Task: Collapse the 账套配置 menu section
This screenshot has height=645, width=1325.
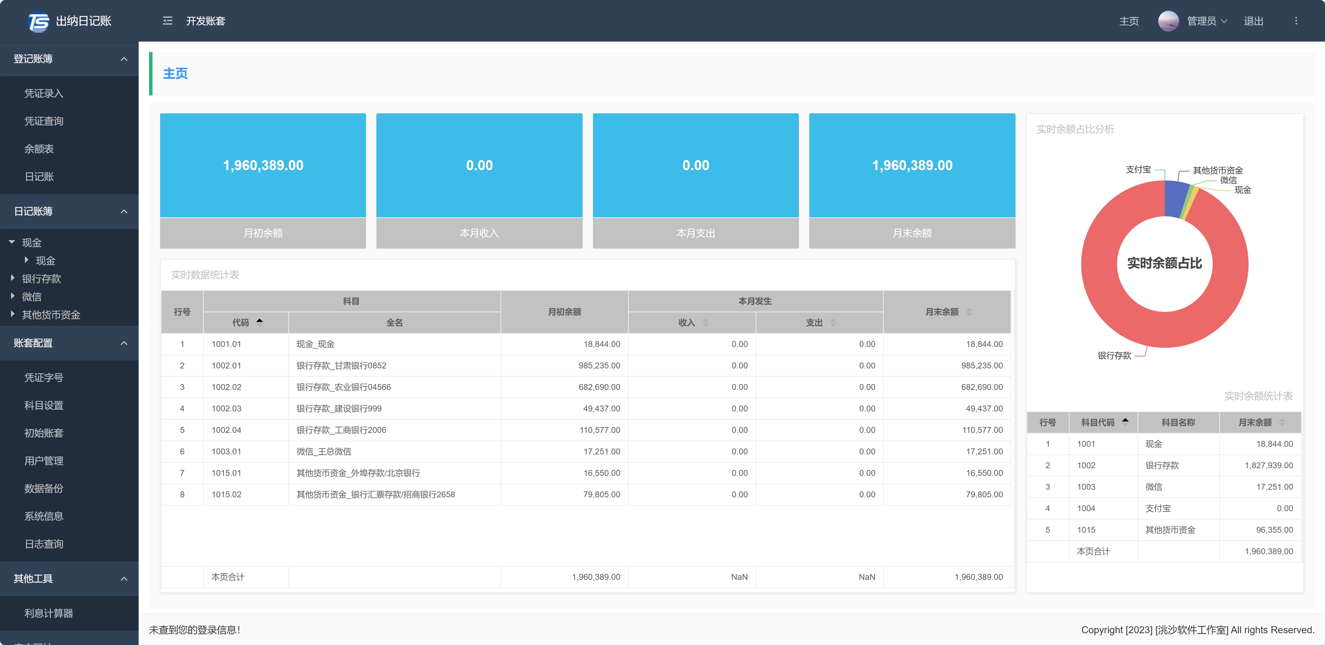Action: pyautogui.click(x=69, y=343)
